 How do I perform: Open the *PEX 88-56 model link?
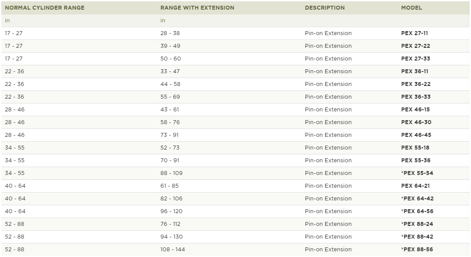coord(417,250)
